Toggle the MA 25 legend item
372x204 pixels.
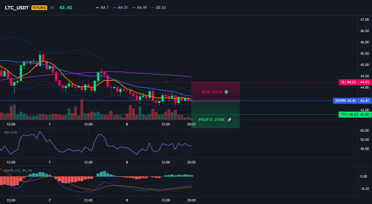[120, 8]
